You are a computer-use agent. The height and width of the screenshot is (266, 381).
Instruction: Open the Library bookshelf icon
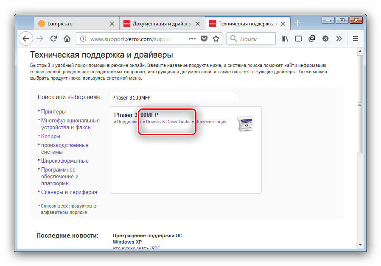[285, 39]
